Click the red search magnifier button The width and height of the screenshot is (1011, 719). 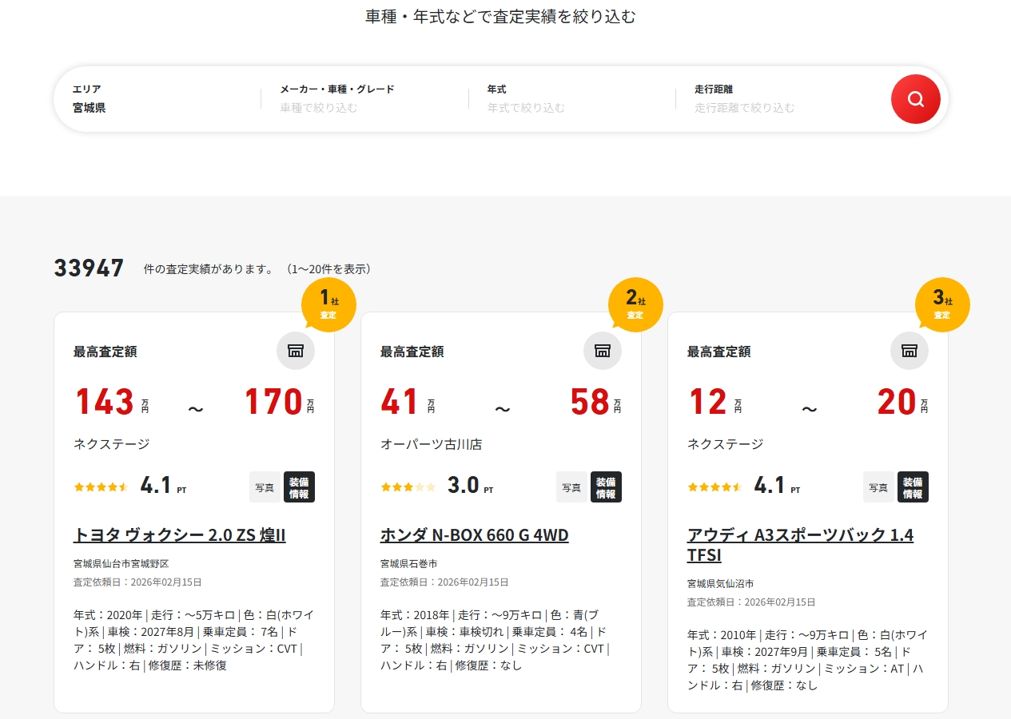(915, 99)
